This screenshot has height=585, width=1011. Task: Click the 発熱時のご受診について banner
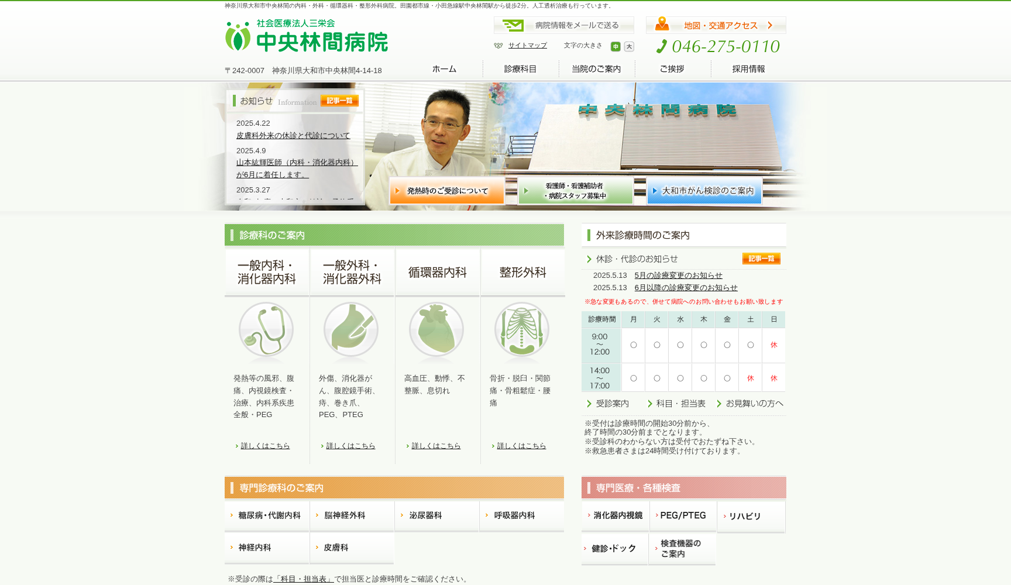pos(446,191)
